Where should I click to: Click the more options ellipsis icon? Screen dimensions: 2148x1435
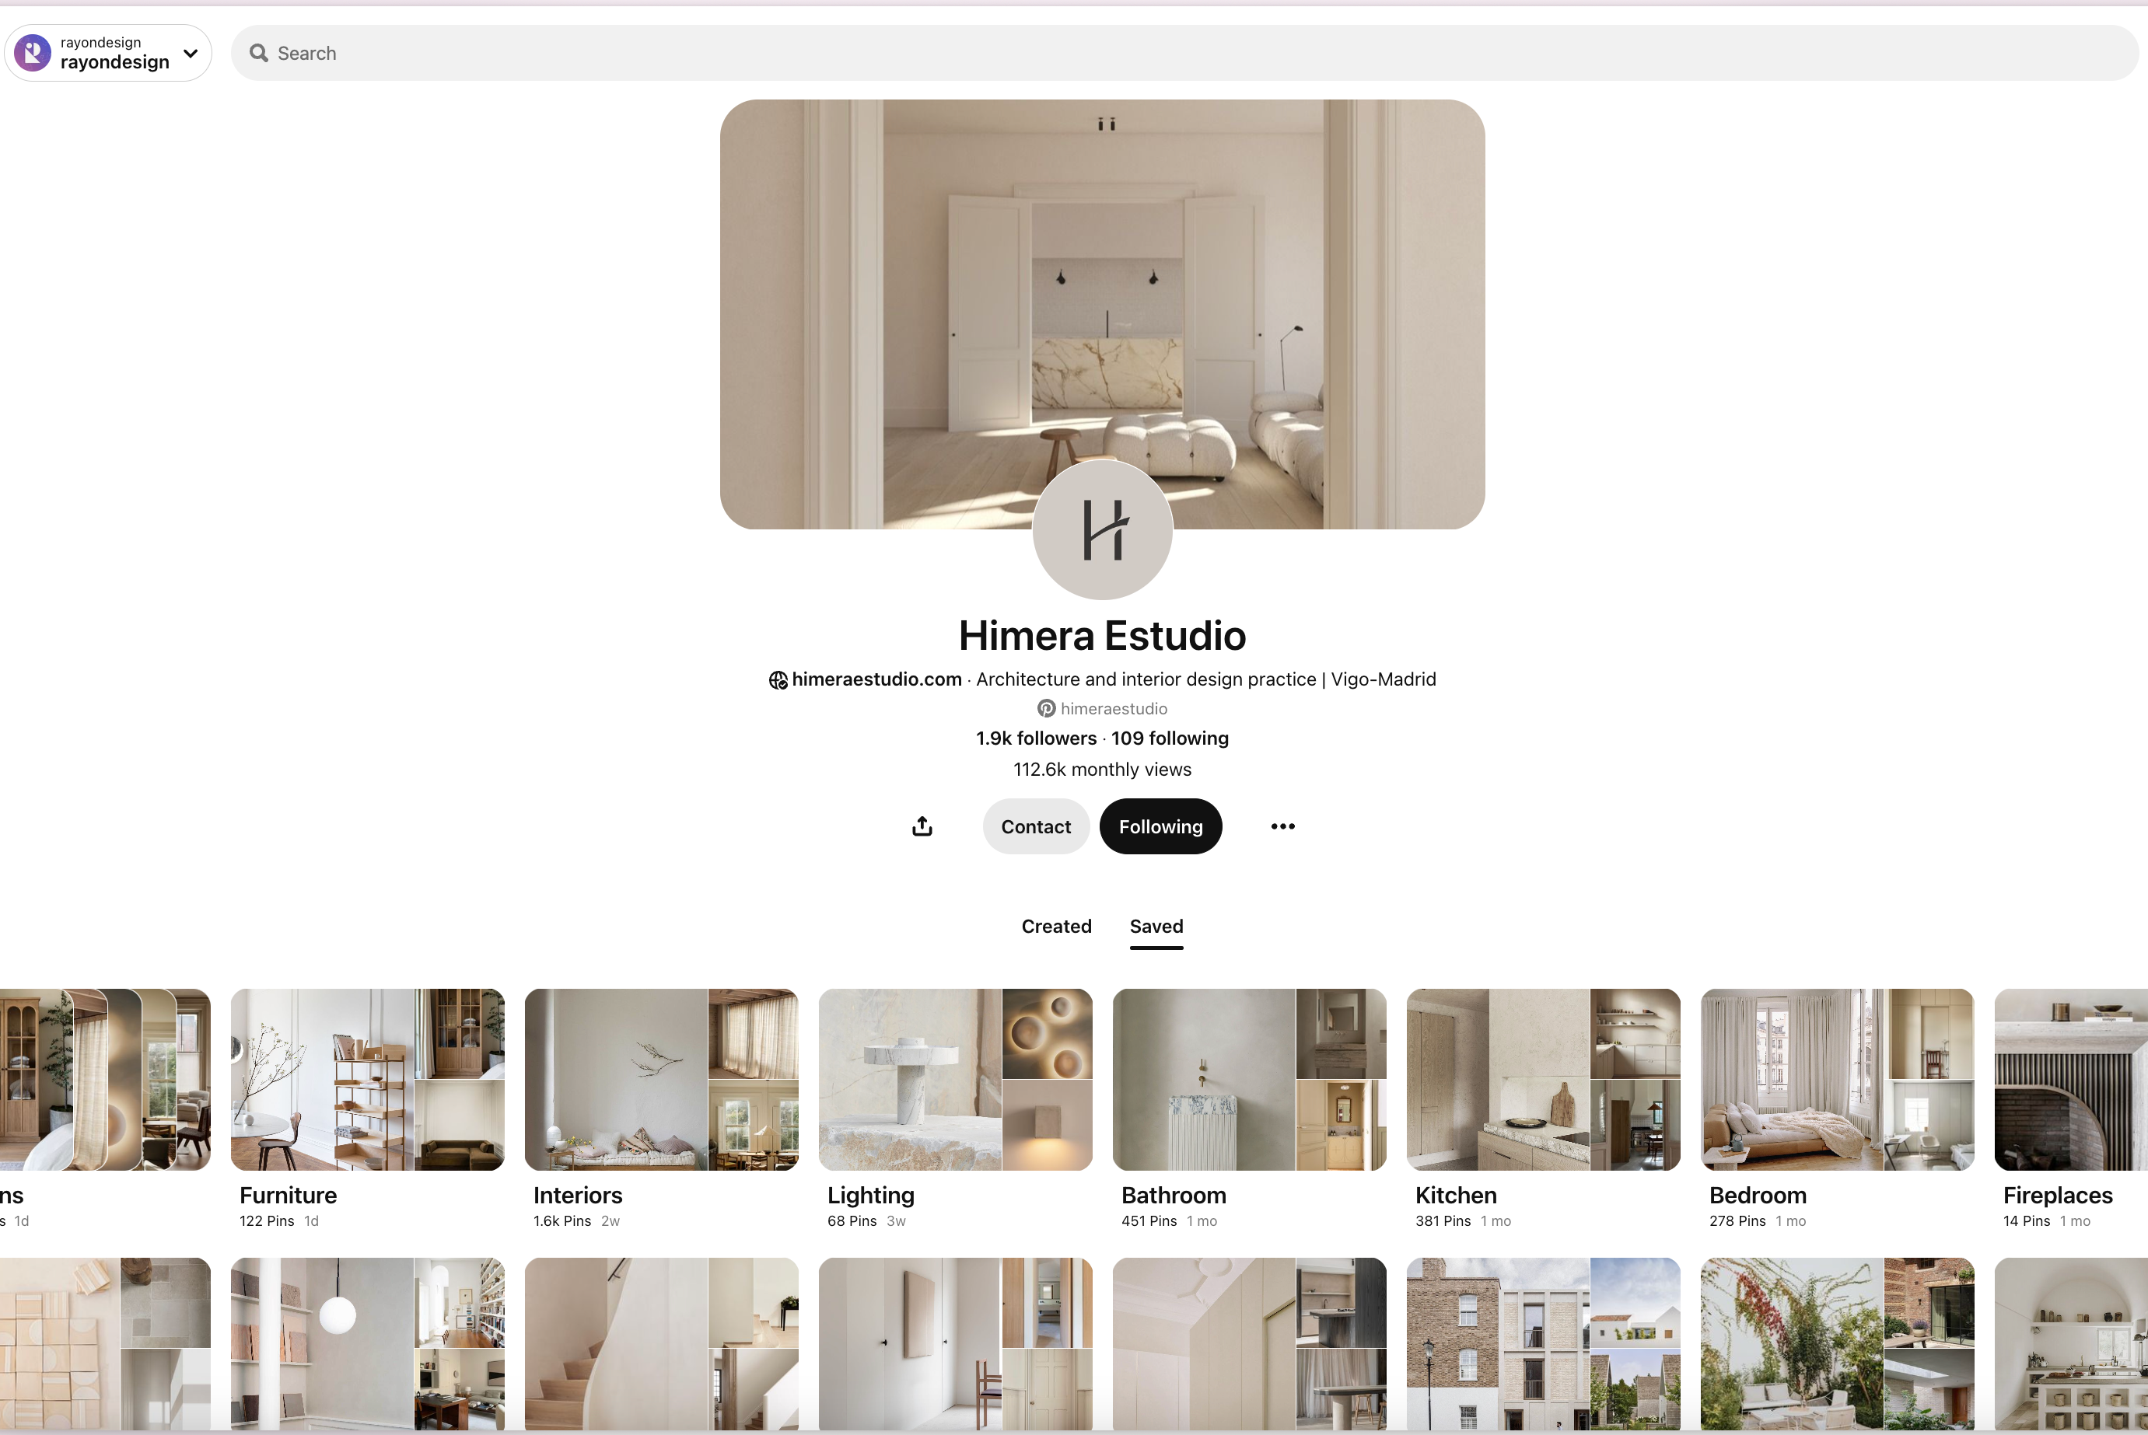tap(1280, 825)
